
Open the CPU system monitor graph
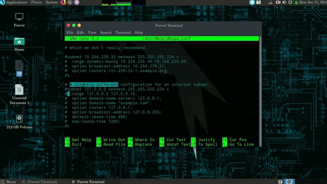point(109,3)
